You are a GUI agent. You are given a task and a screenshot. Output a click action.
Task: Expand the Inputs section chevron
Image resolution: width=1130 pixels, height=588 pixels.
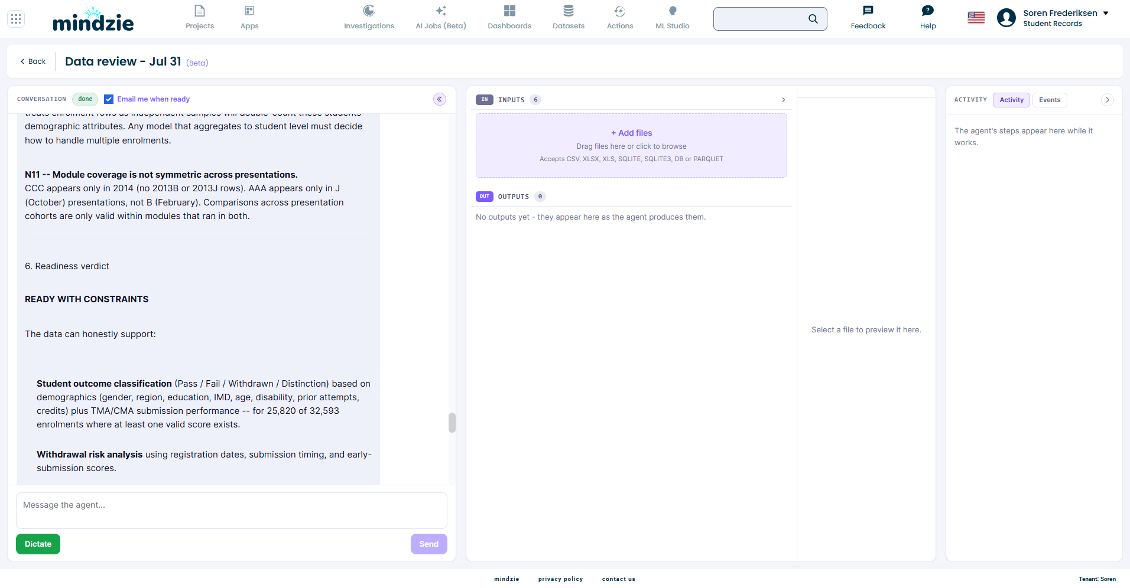tap(784, 100)
